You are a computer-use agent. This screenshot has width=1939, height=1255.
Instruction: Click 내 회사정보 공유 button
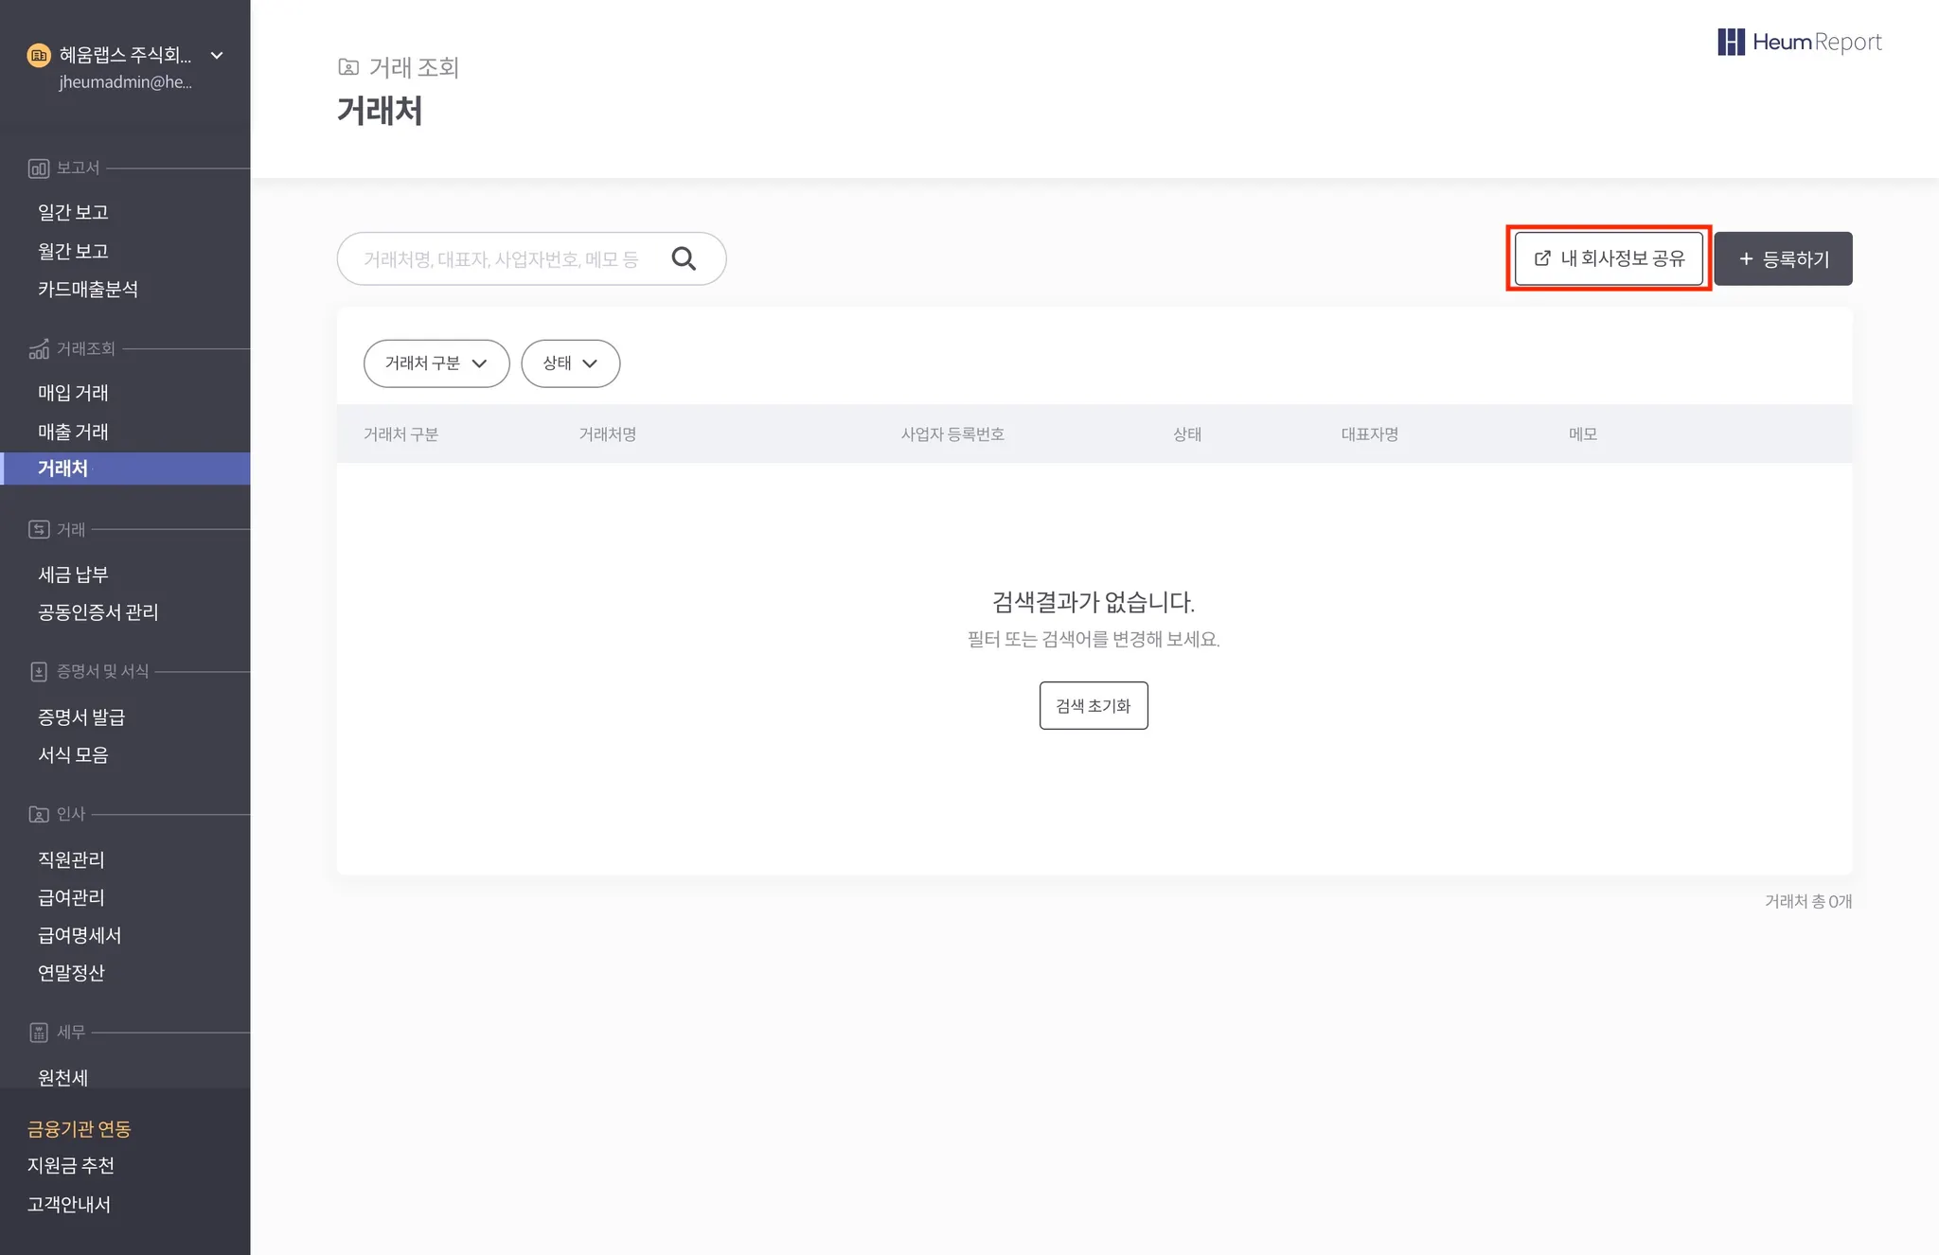(1609, 258)
